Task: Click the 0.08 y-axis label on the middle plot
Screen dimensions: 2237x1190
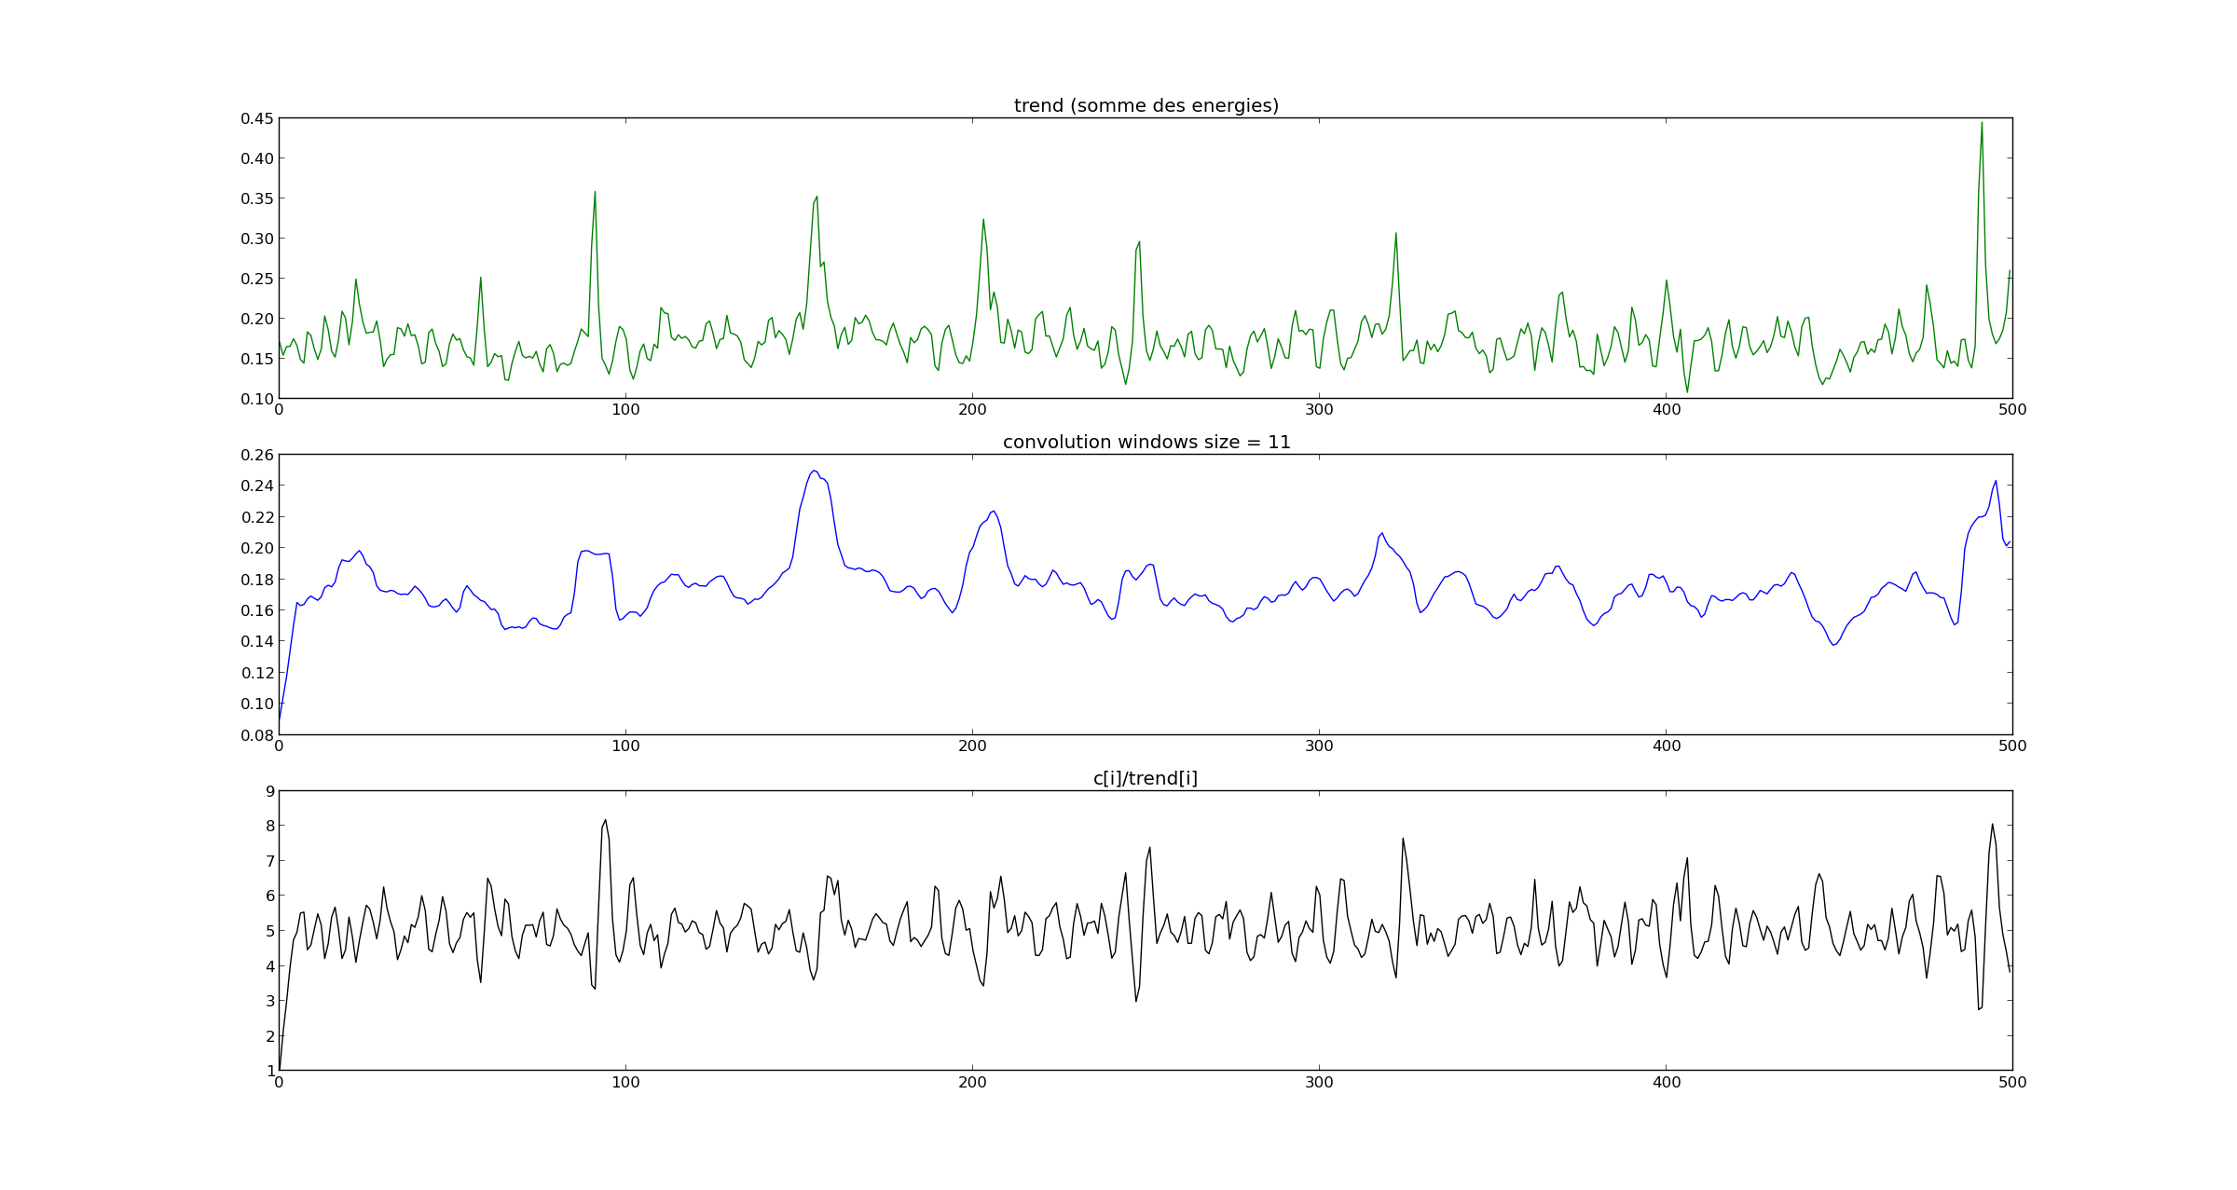Action: click(257, 735)
